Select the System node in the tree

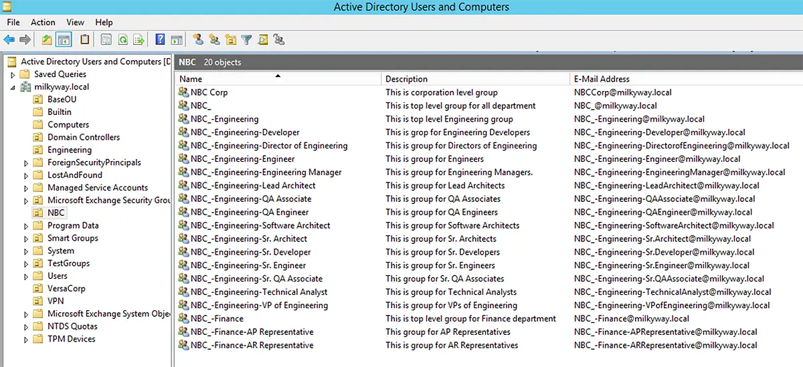click(x=61, y=251)
